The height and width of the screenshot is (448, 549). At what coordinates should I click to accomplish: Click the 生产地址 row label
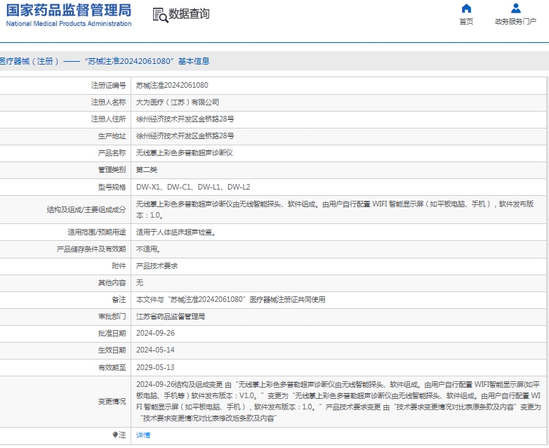click(112, 136)
